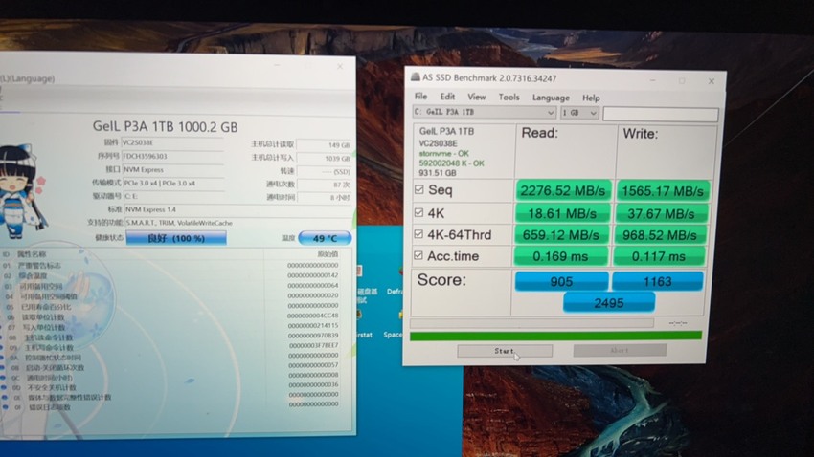Click the standard field NVM Express 1.4
Image resolution: width=814 pixels, height=457 pixels.
click(x=237, y=209)
